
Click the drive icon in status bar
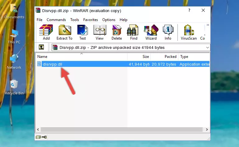(x=38, y=137)
